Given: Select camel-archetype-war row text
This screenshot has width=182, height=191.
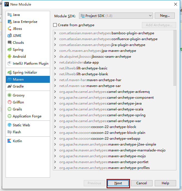Looking at the screenshot, I should (100, 121).
